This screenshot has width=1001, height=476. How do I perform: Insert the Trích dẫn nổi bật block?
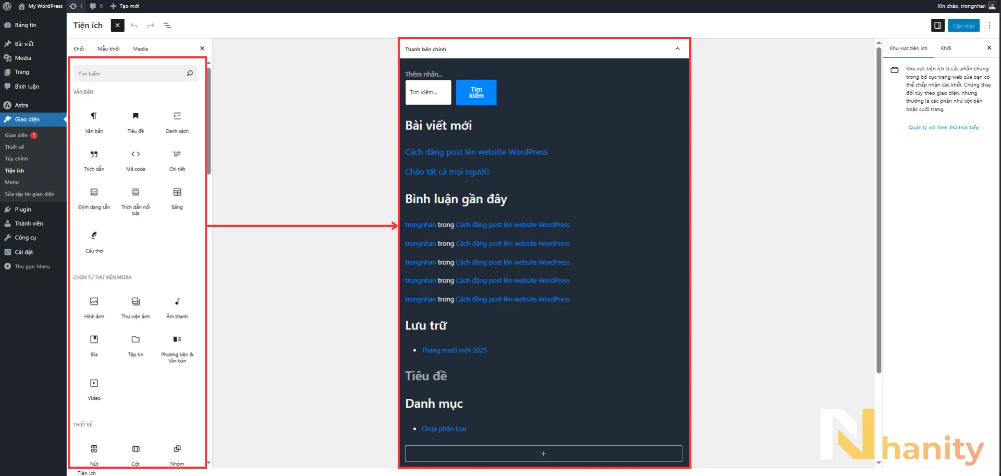136,201
